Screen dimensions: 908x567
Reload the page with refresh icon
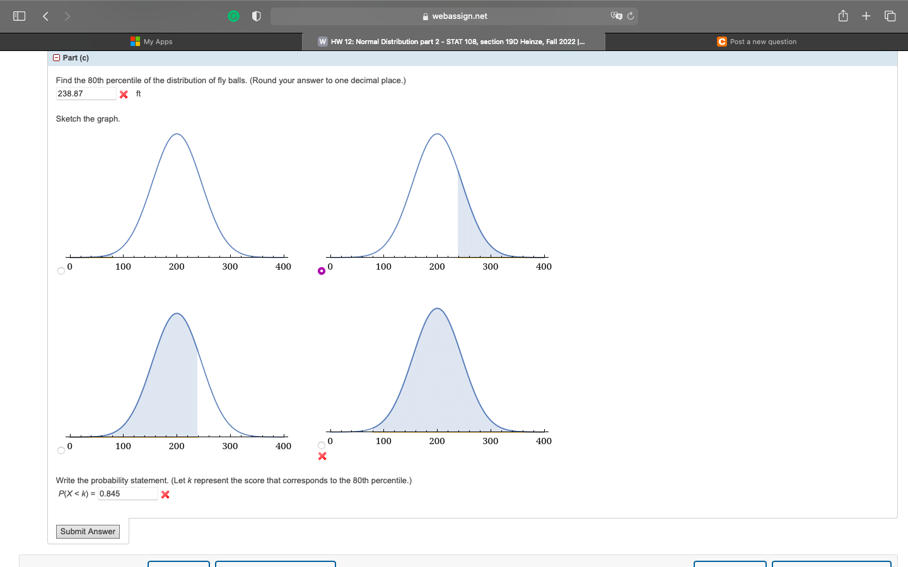coord(631,16)
